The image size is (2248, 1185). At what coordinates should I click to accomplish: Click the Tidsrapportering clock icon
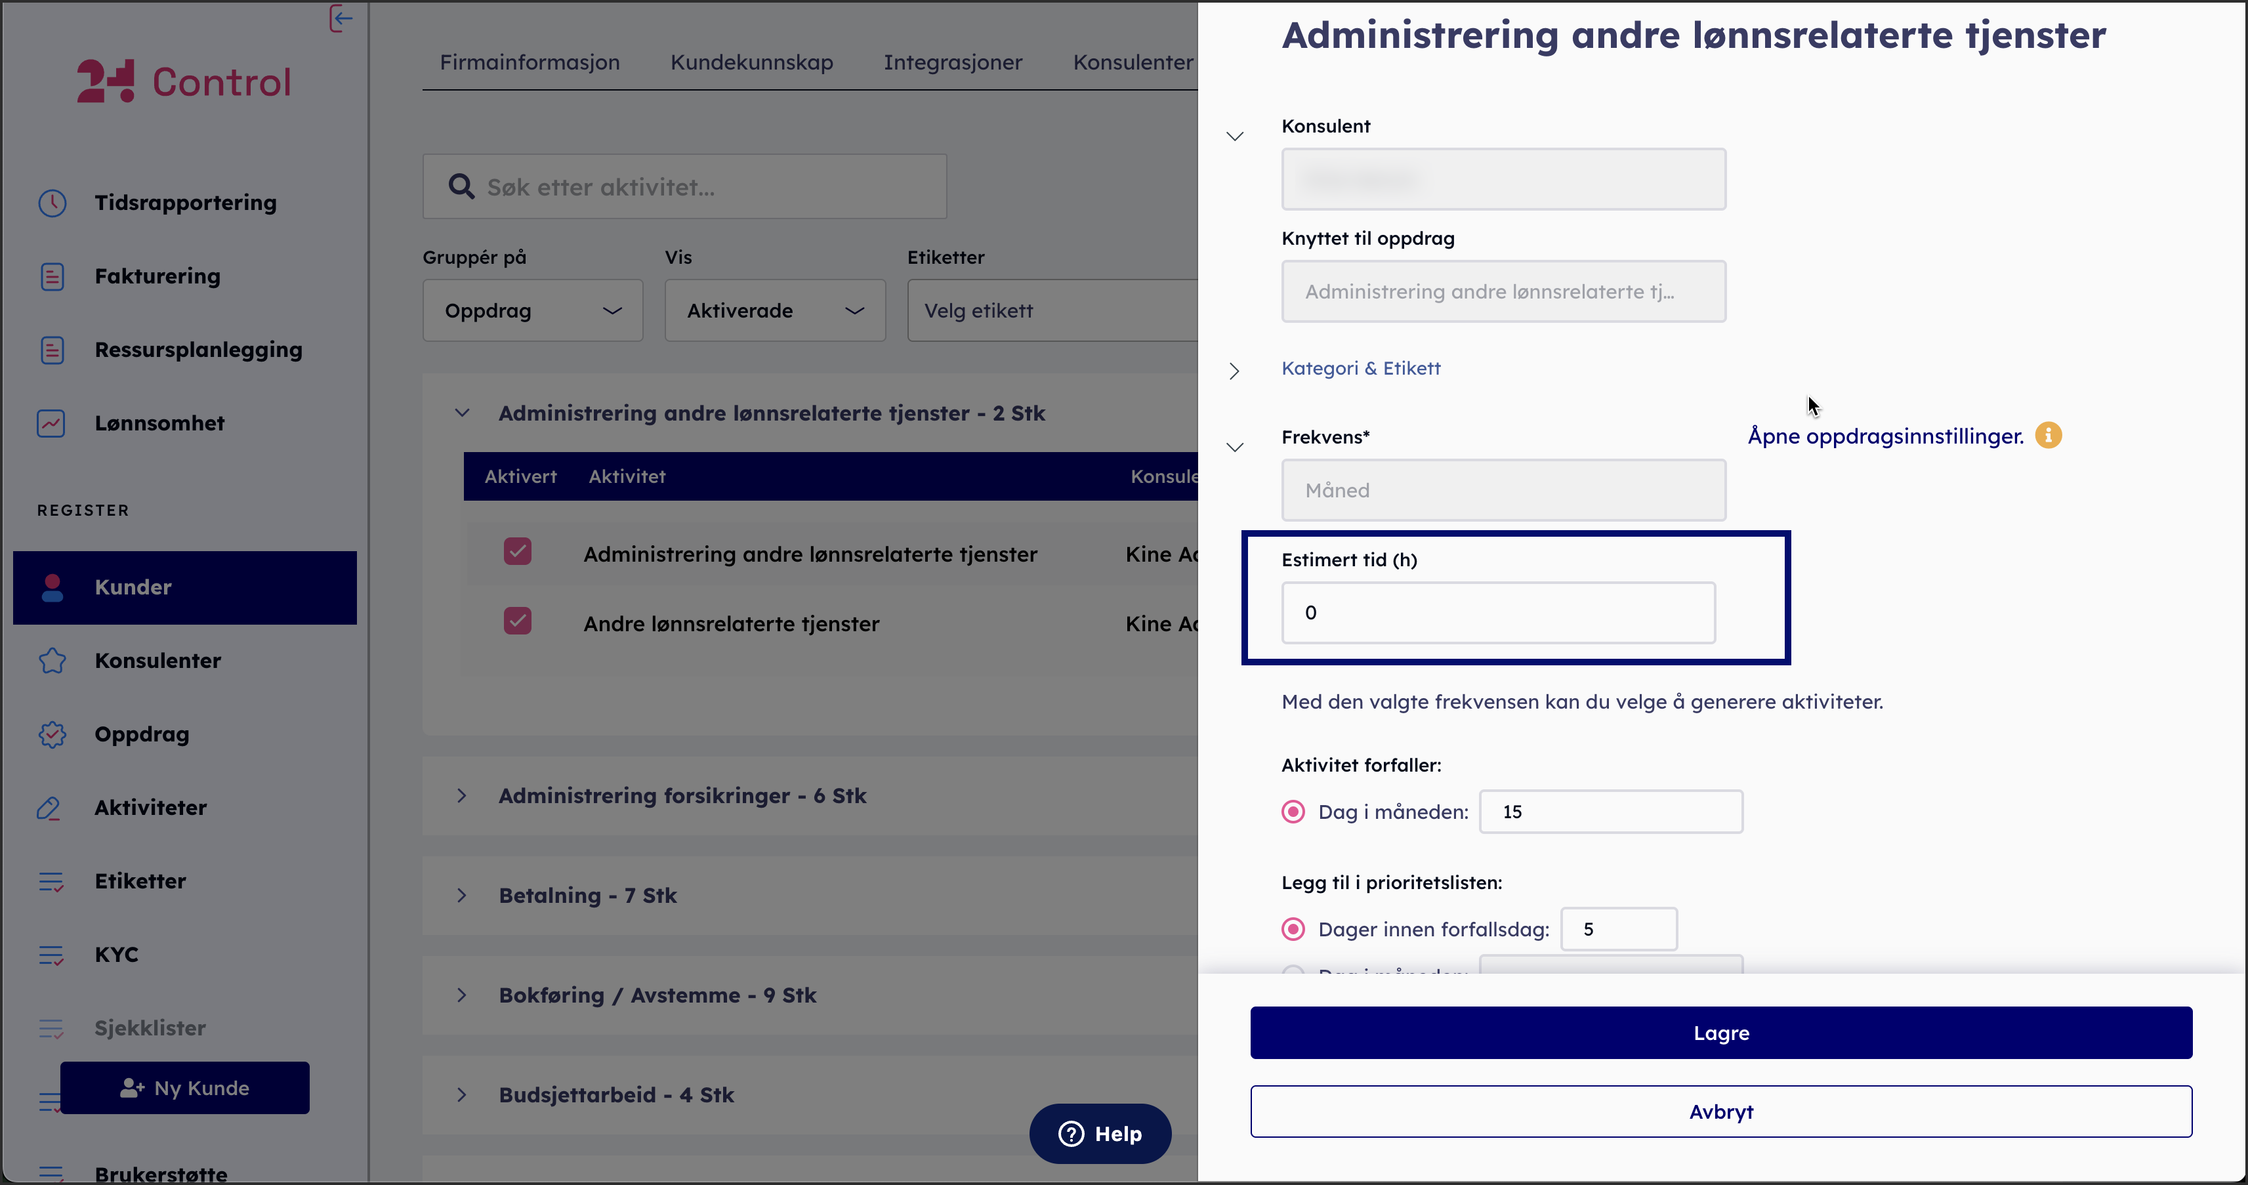click(52, 203)
